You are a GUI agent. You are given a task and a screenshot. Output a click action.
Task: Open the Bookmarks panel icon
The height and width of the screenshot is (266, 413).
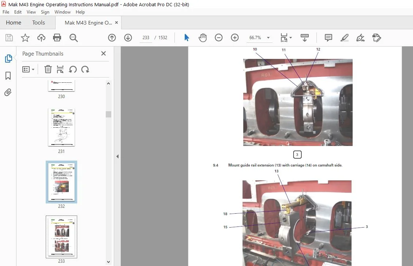coord(8,76)
